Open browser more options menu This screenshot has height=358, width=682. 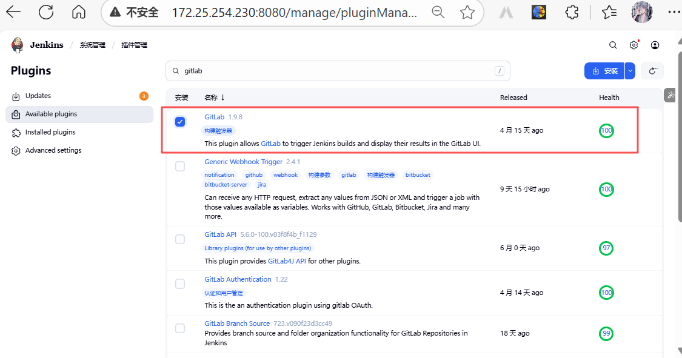[x=674, y=12]
